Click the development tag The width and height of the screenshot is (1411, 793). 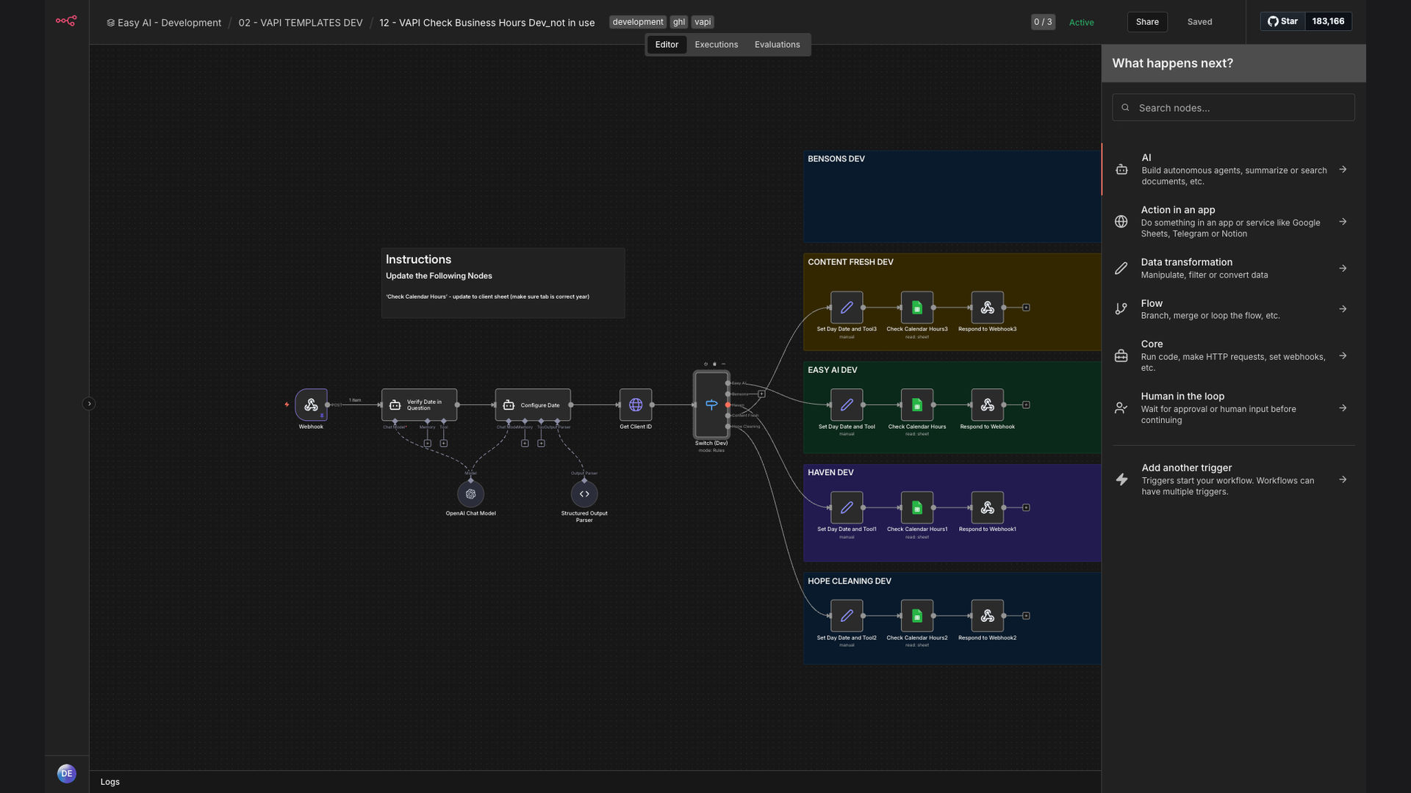click(638, 22)
